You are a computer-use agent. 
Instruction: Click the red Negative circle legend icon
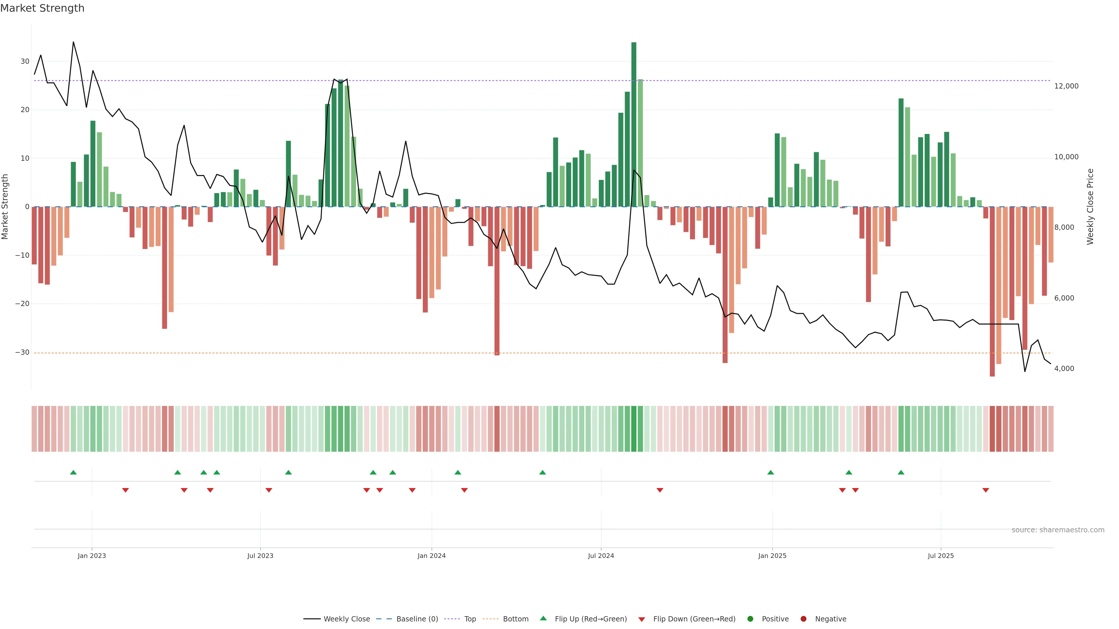803,619
